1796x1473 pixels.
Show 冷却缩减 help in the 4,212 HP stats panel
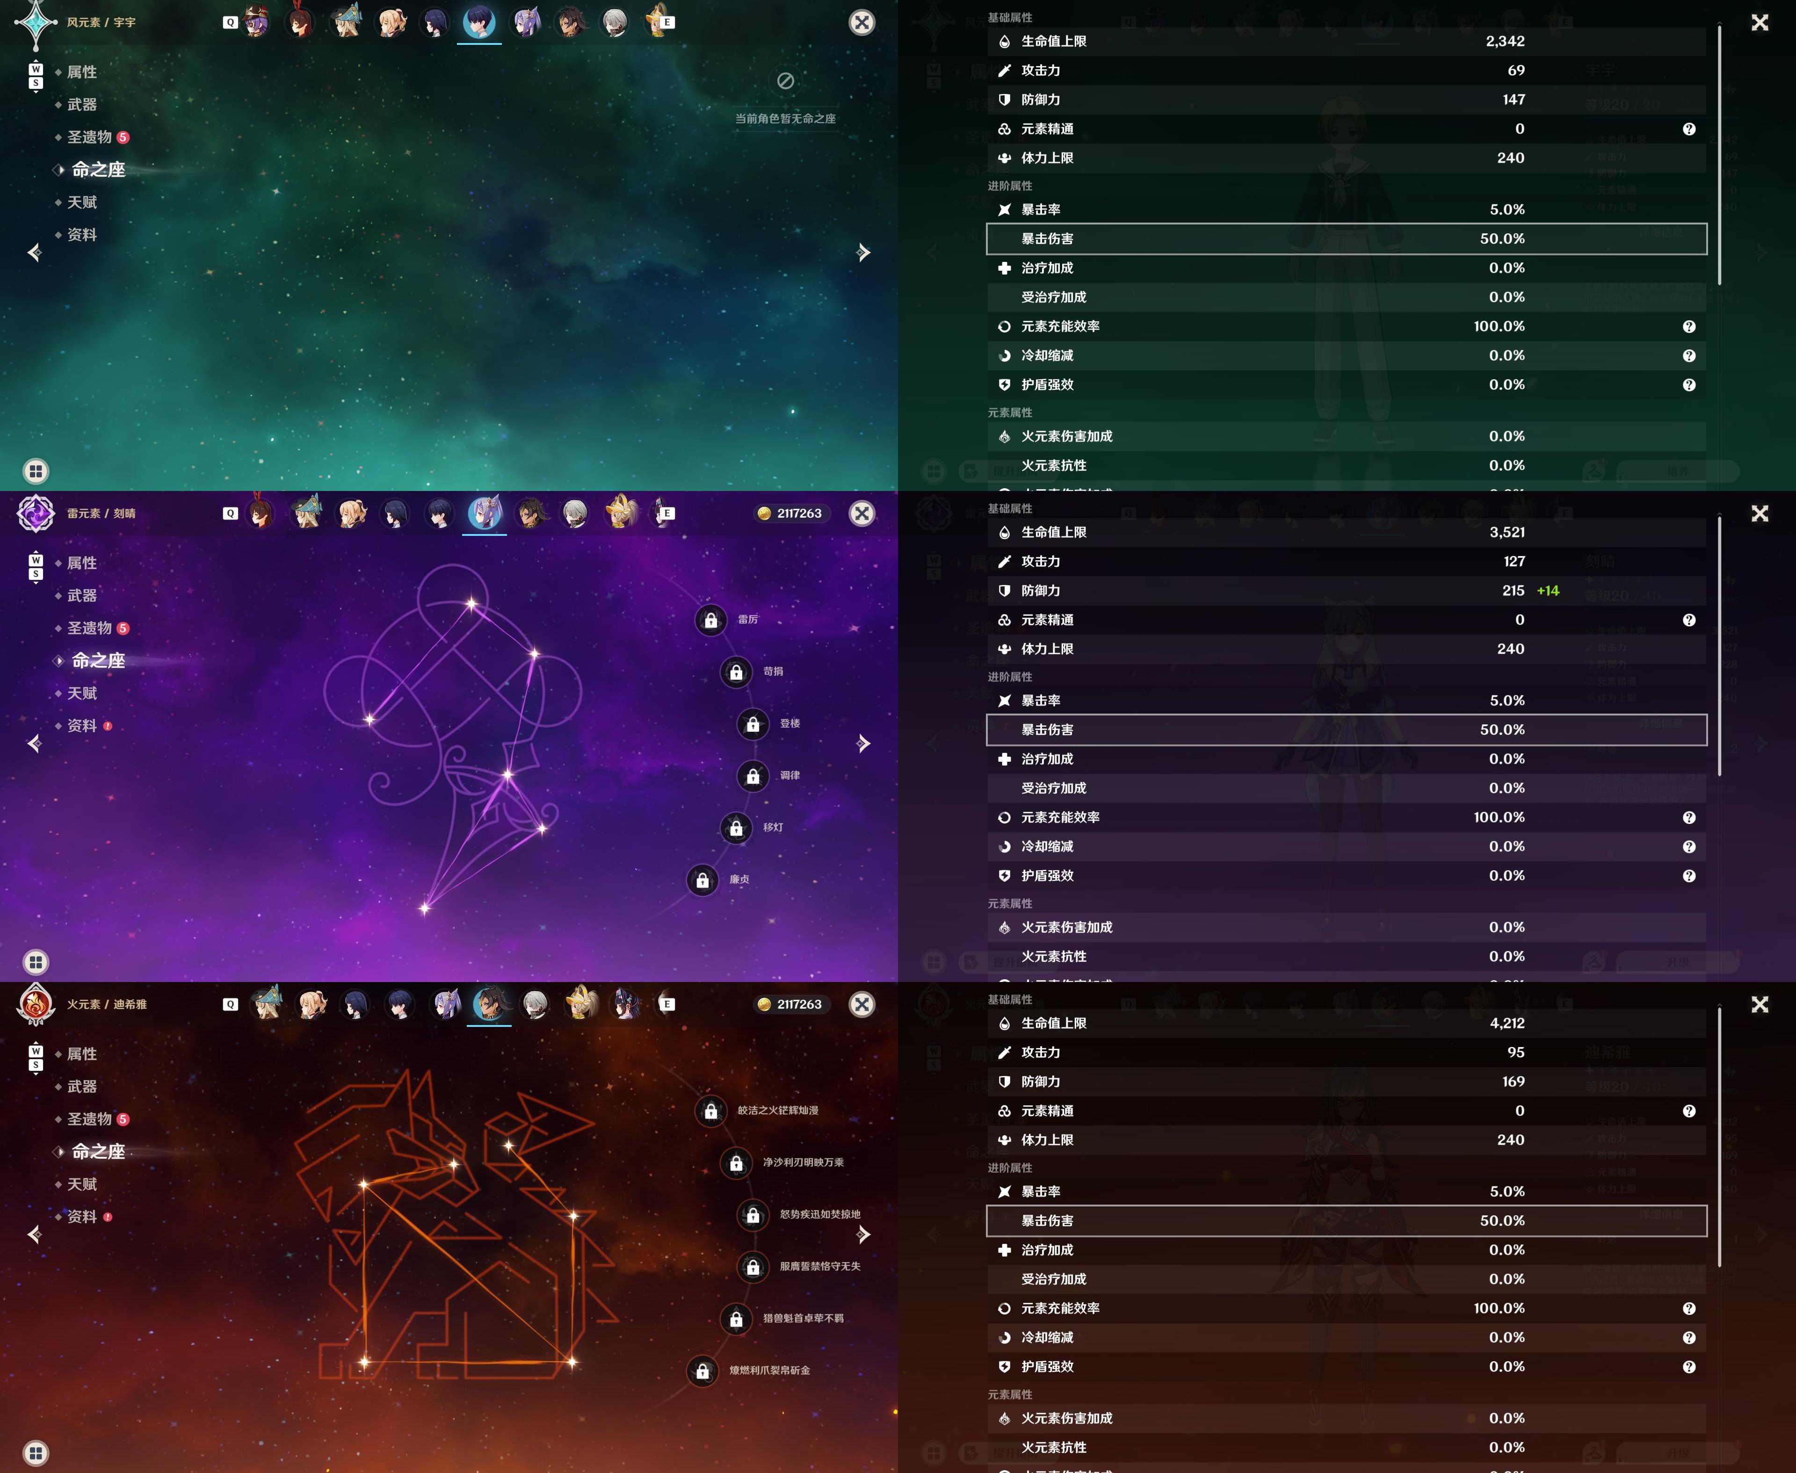click(1689, 1338)
